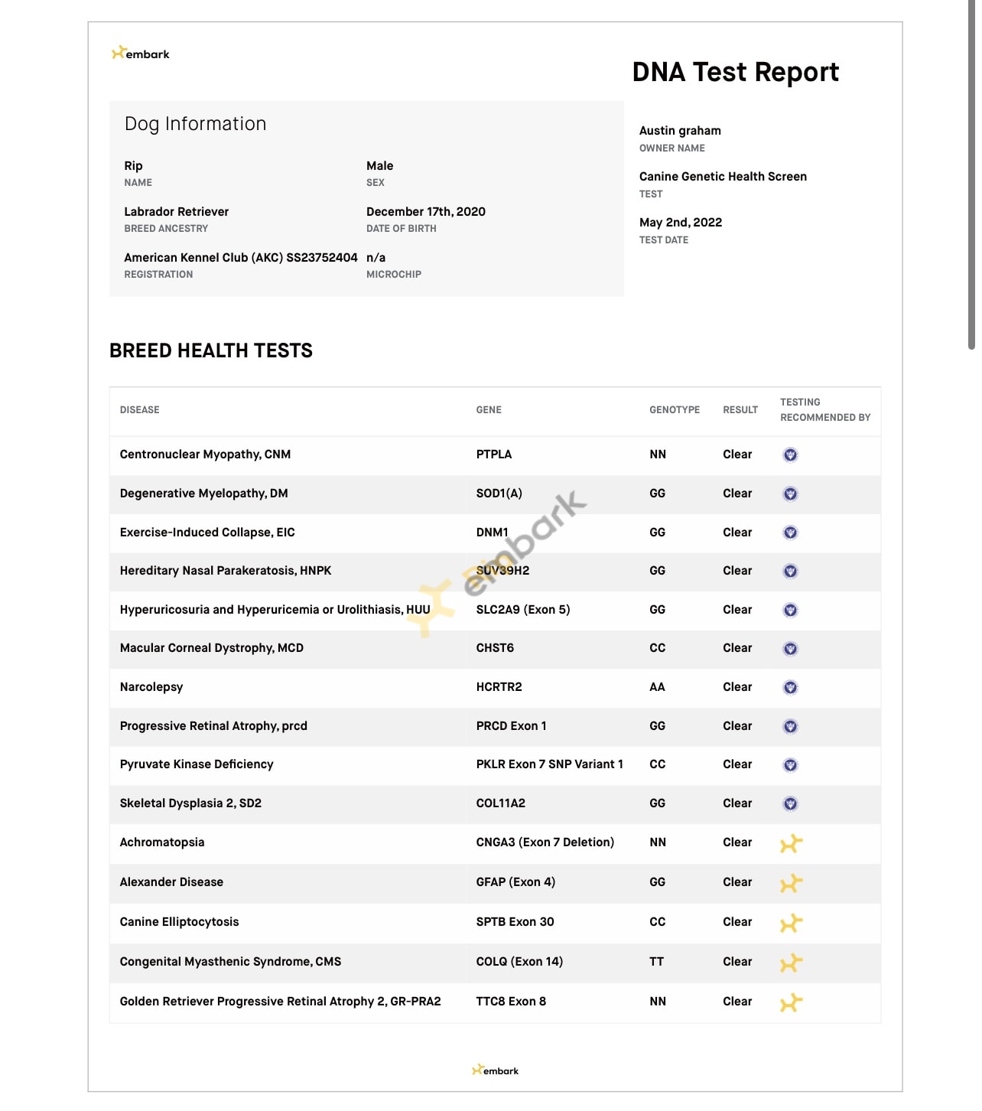This screenshot has height=1111, width=982.
Task: Click the Embark dog icon in the GR-PRA2 row
Action: pyautogui.click(x=791, y=1003)
